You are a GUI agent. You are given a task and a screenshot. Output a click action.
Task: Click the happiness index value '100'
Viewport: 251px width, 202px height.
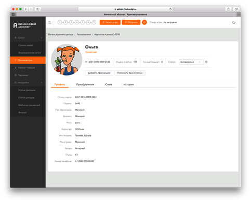tap(135, 62)
